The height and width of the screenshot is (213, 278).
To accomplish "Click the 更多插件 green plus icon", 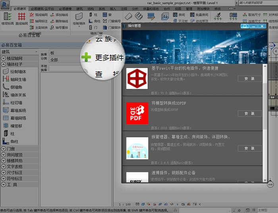I will (86, 57).
